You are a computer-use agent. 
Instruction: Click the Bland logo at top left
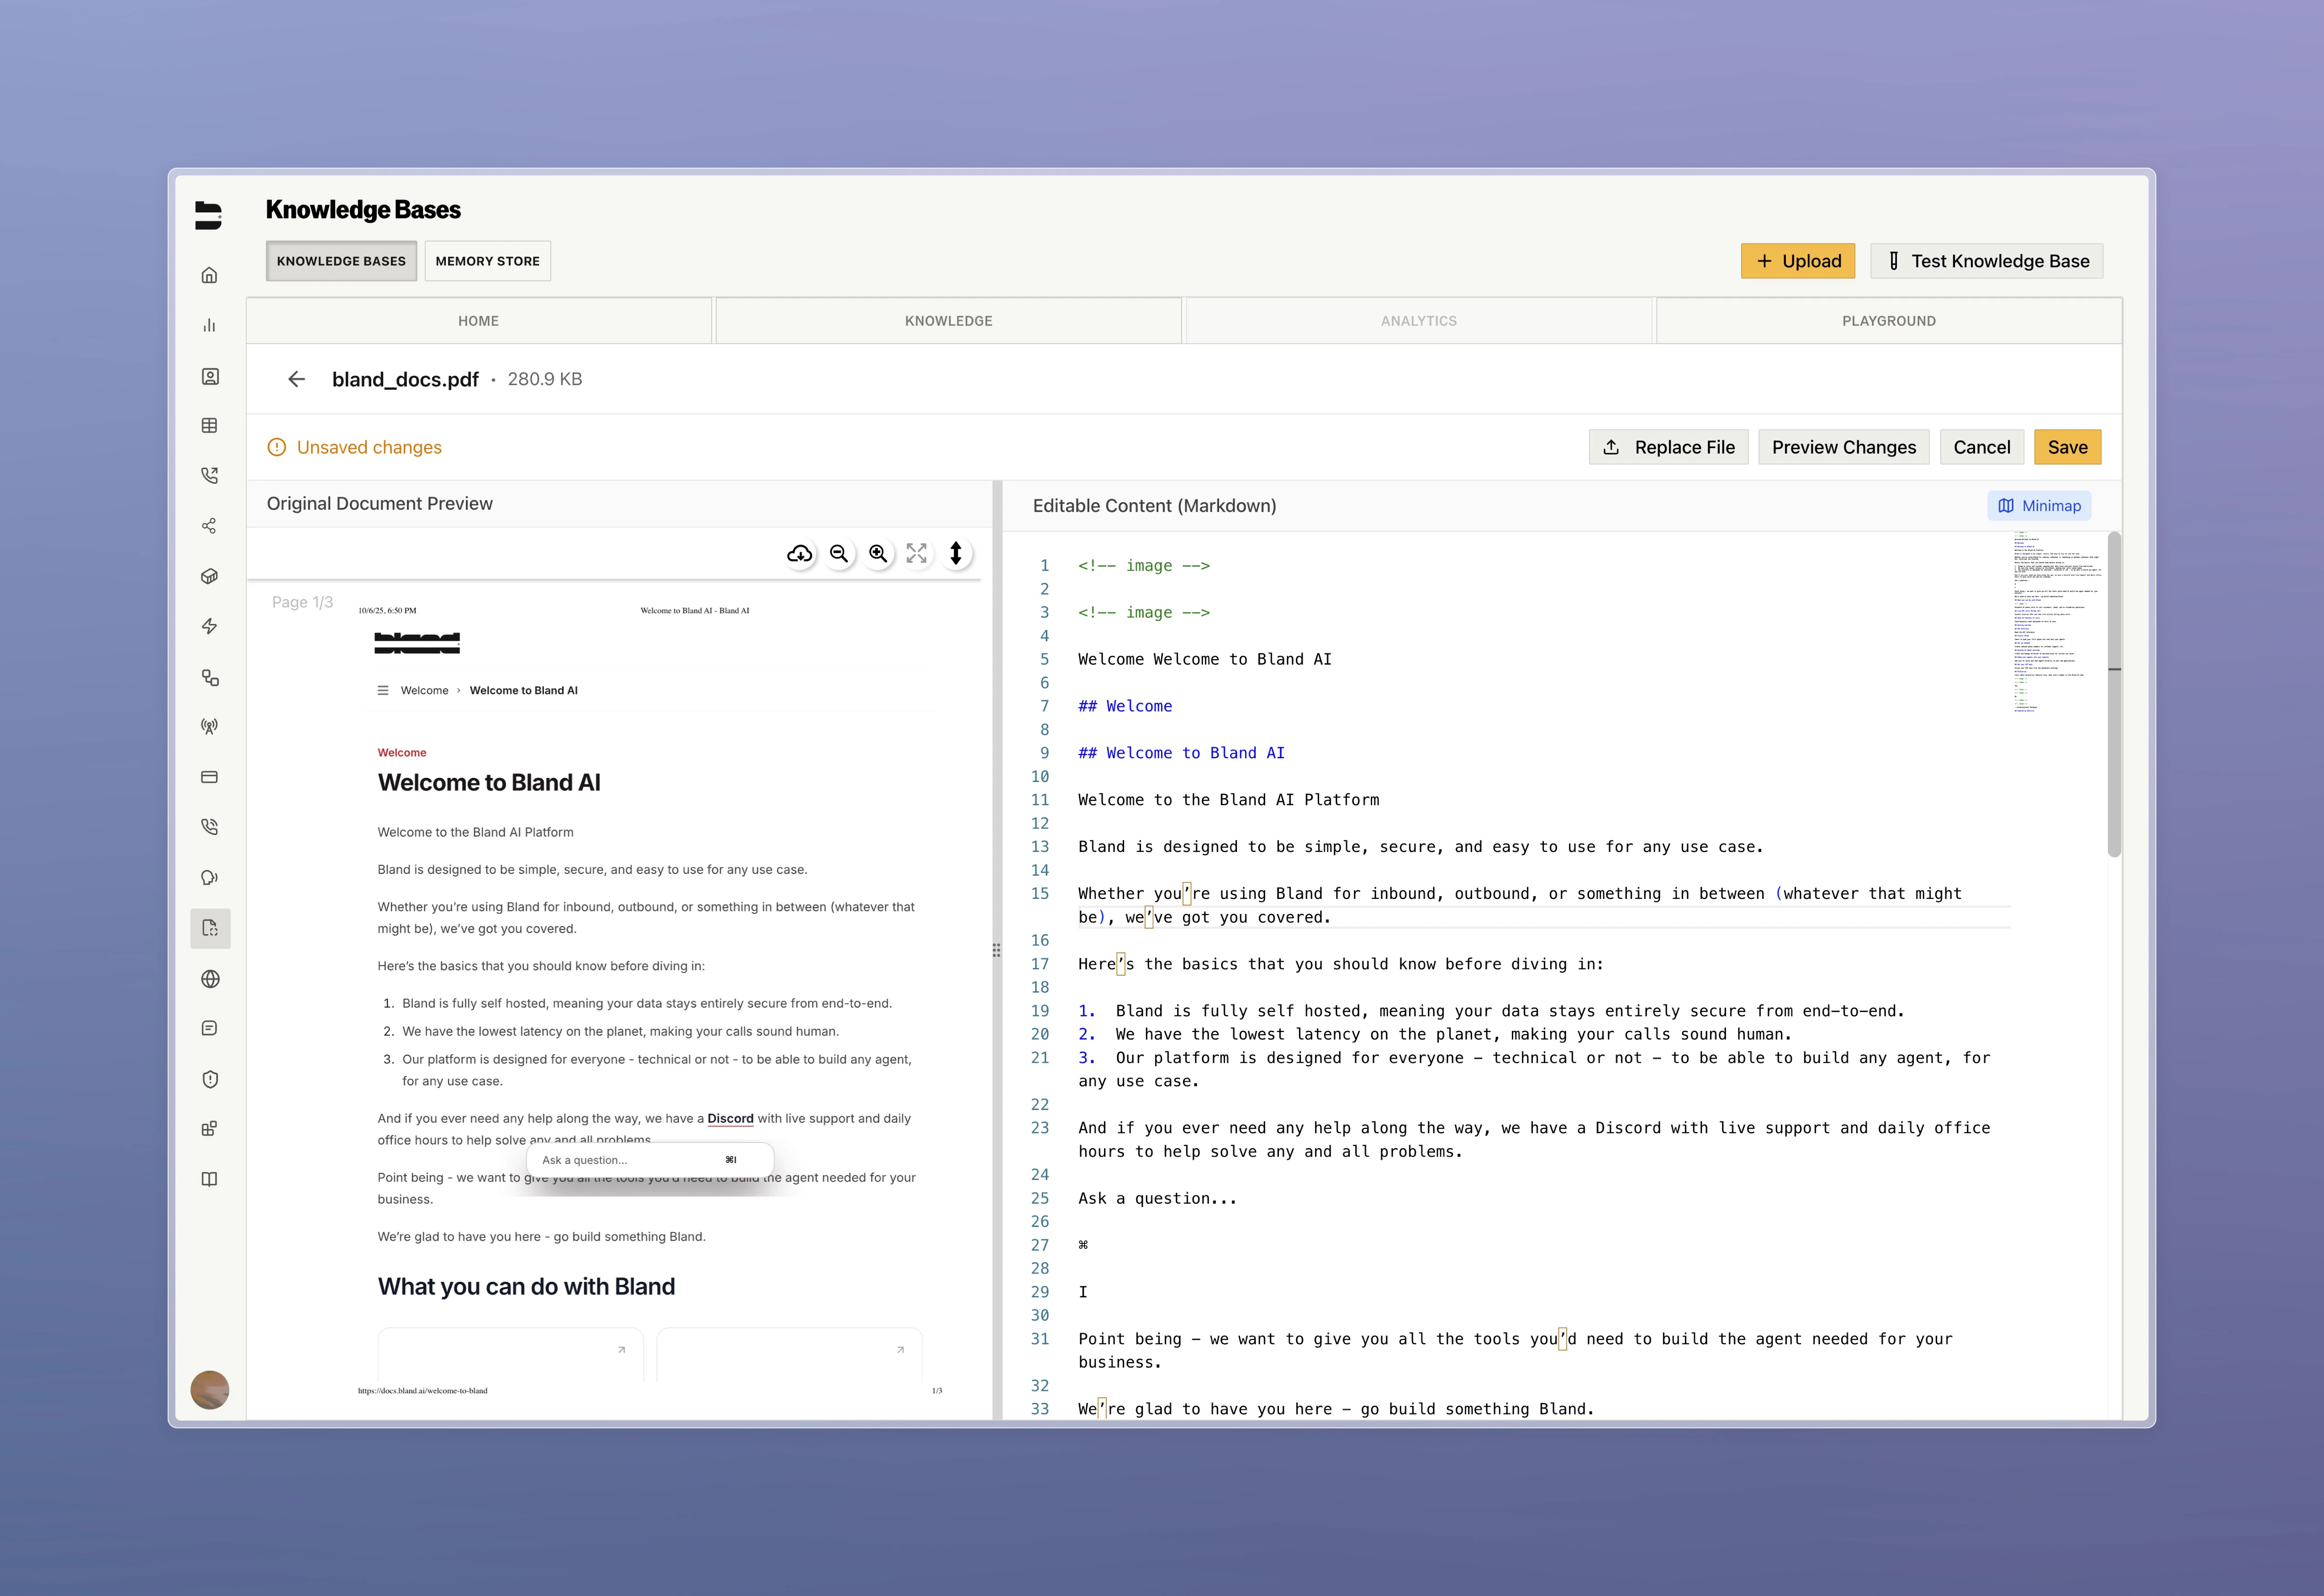tap(208, 215)
